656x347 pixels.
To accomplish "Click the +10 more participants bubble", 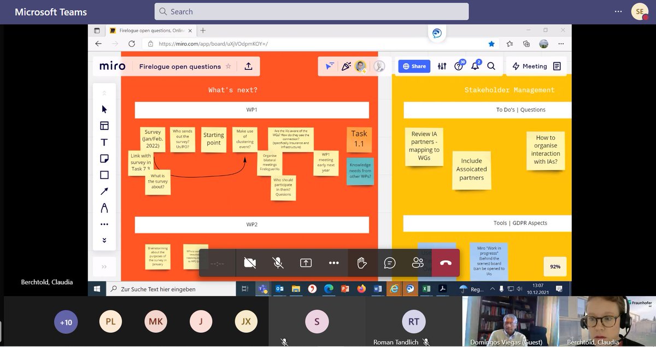I will [x=66, y=322].
